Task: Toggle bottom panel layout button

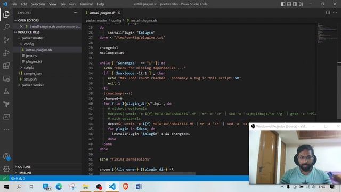Action: click(289, 4)
